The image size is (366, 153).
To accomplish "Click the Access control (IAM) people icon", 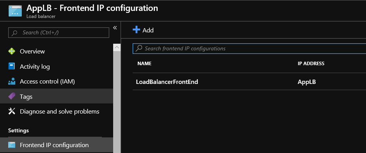I will point(12,81).
